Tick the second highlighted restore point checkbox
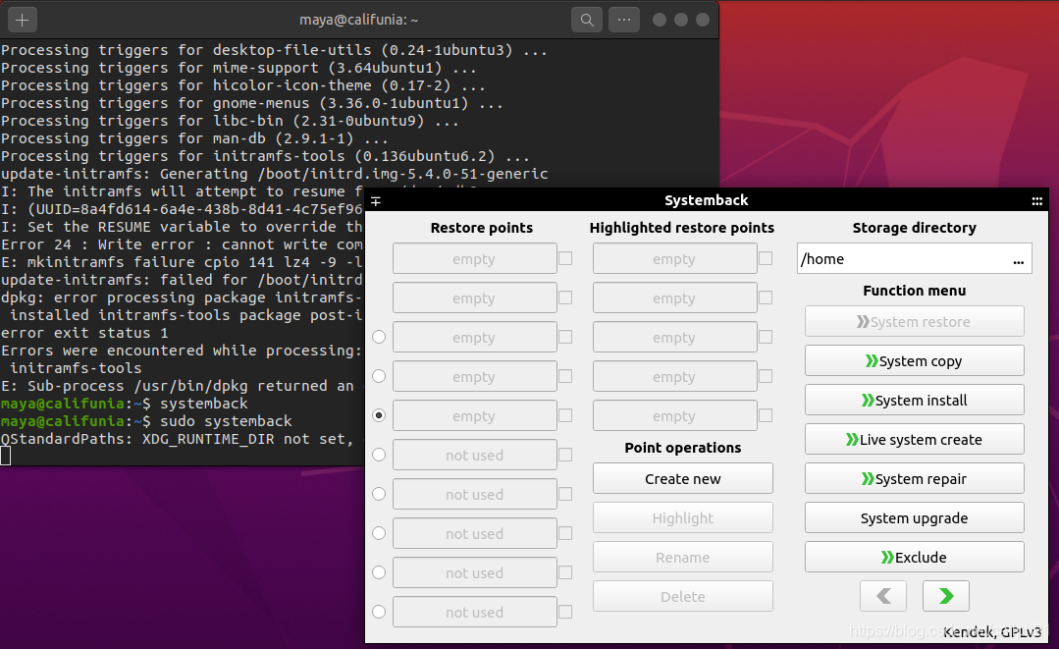 pos(766,297)
